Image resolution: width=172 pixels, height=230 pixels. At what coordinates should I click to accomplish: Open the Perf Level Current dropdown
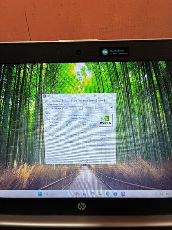point(104,108)
